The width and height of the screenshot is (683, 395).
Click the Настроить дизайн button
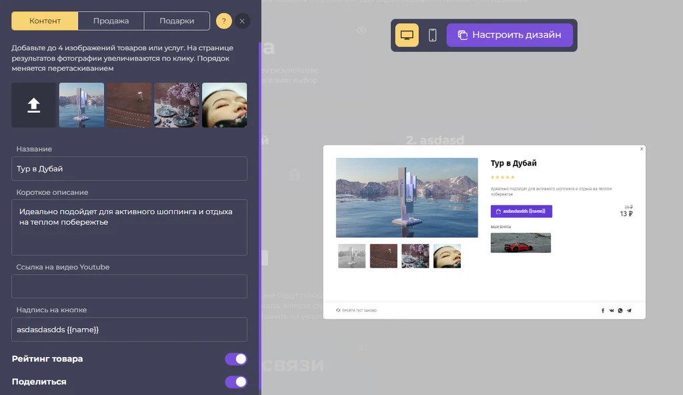[510, 35]
